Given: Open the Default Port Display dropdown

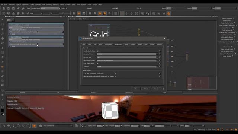Looking at the screenshot, I should pos(127,60).
